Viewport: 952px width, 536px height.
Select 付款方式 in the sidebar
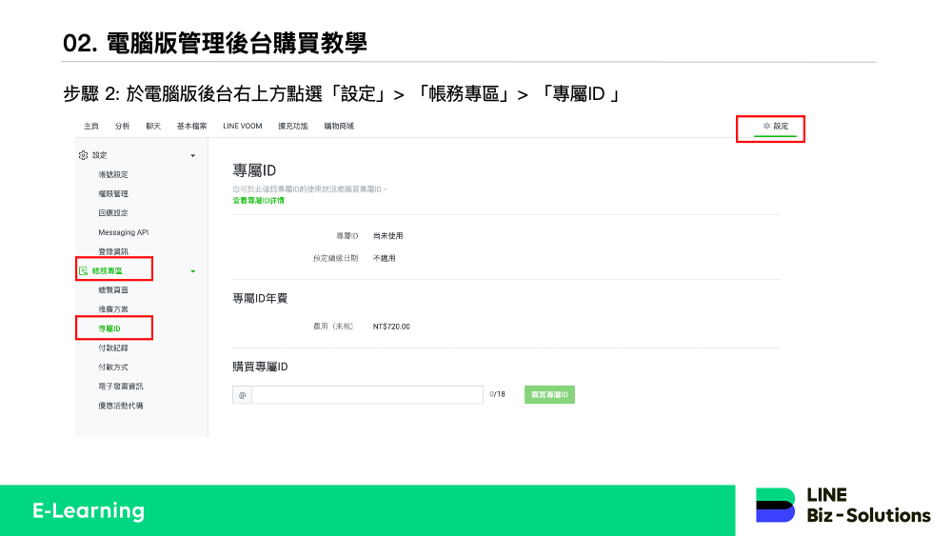pyautogui.click(x=112, y=367)
